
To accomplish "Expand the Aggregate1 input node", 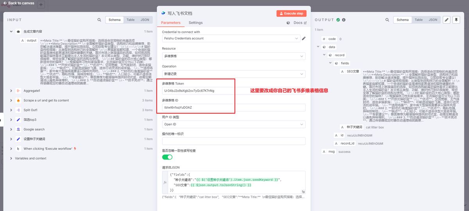I will [x=11, y=90].
